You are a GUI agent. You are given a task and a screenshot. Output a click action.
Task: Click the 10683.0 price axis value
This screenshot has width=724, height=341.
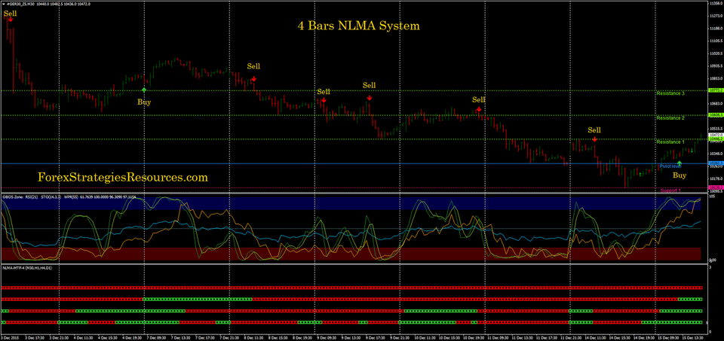coord(715,103)
